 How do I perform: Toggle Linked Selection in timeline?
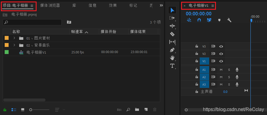[x=209, y=20]
